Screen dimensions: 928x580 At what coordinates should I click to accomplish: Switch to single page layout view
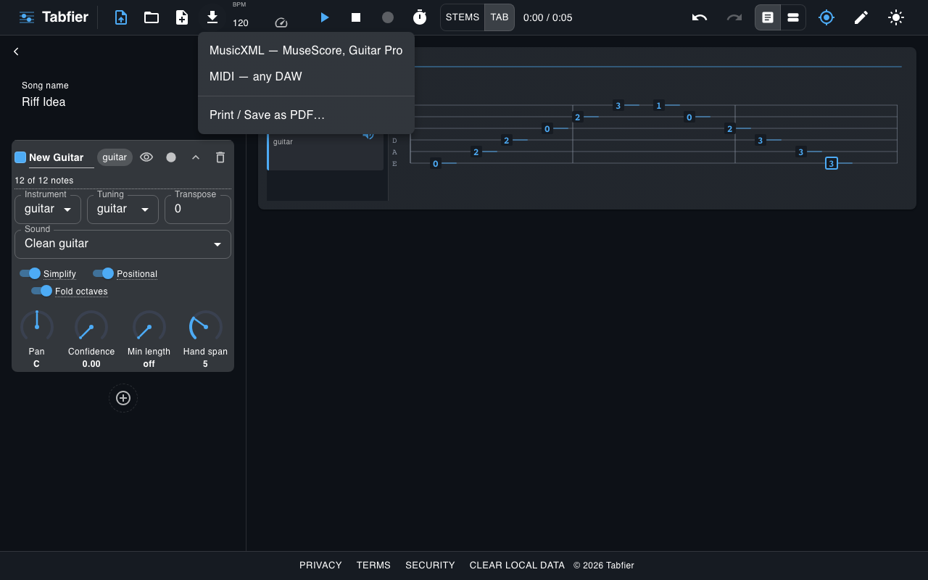[x=768, y=17]
